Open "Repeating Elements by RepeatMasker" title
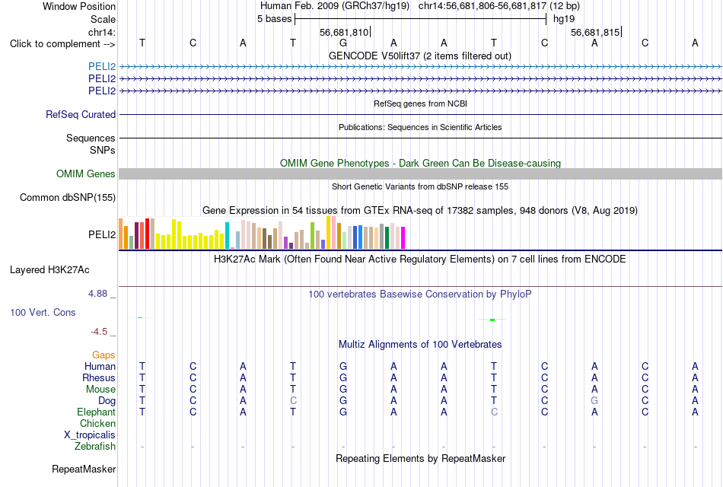The width and height of the screenshot is (723, 487). pyautogui.click(x=420, y=458)
